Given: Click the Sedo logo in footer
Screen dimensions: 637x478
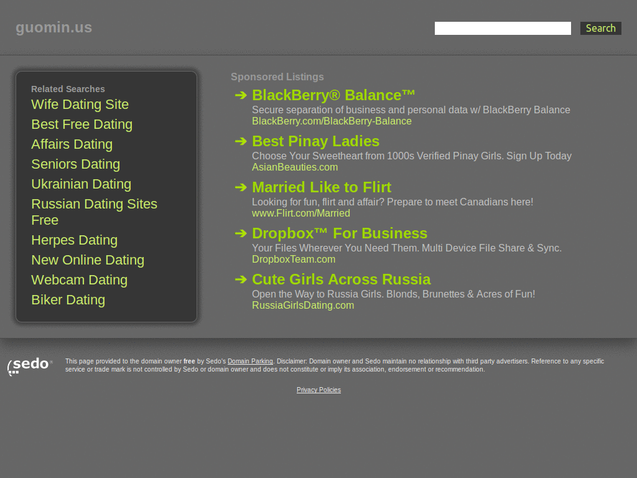Looking at the screenshot, I should point(30,366).
